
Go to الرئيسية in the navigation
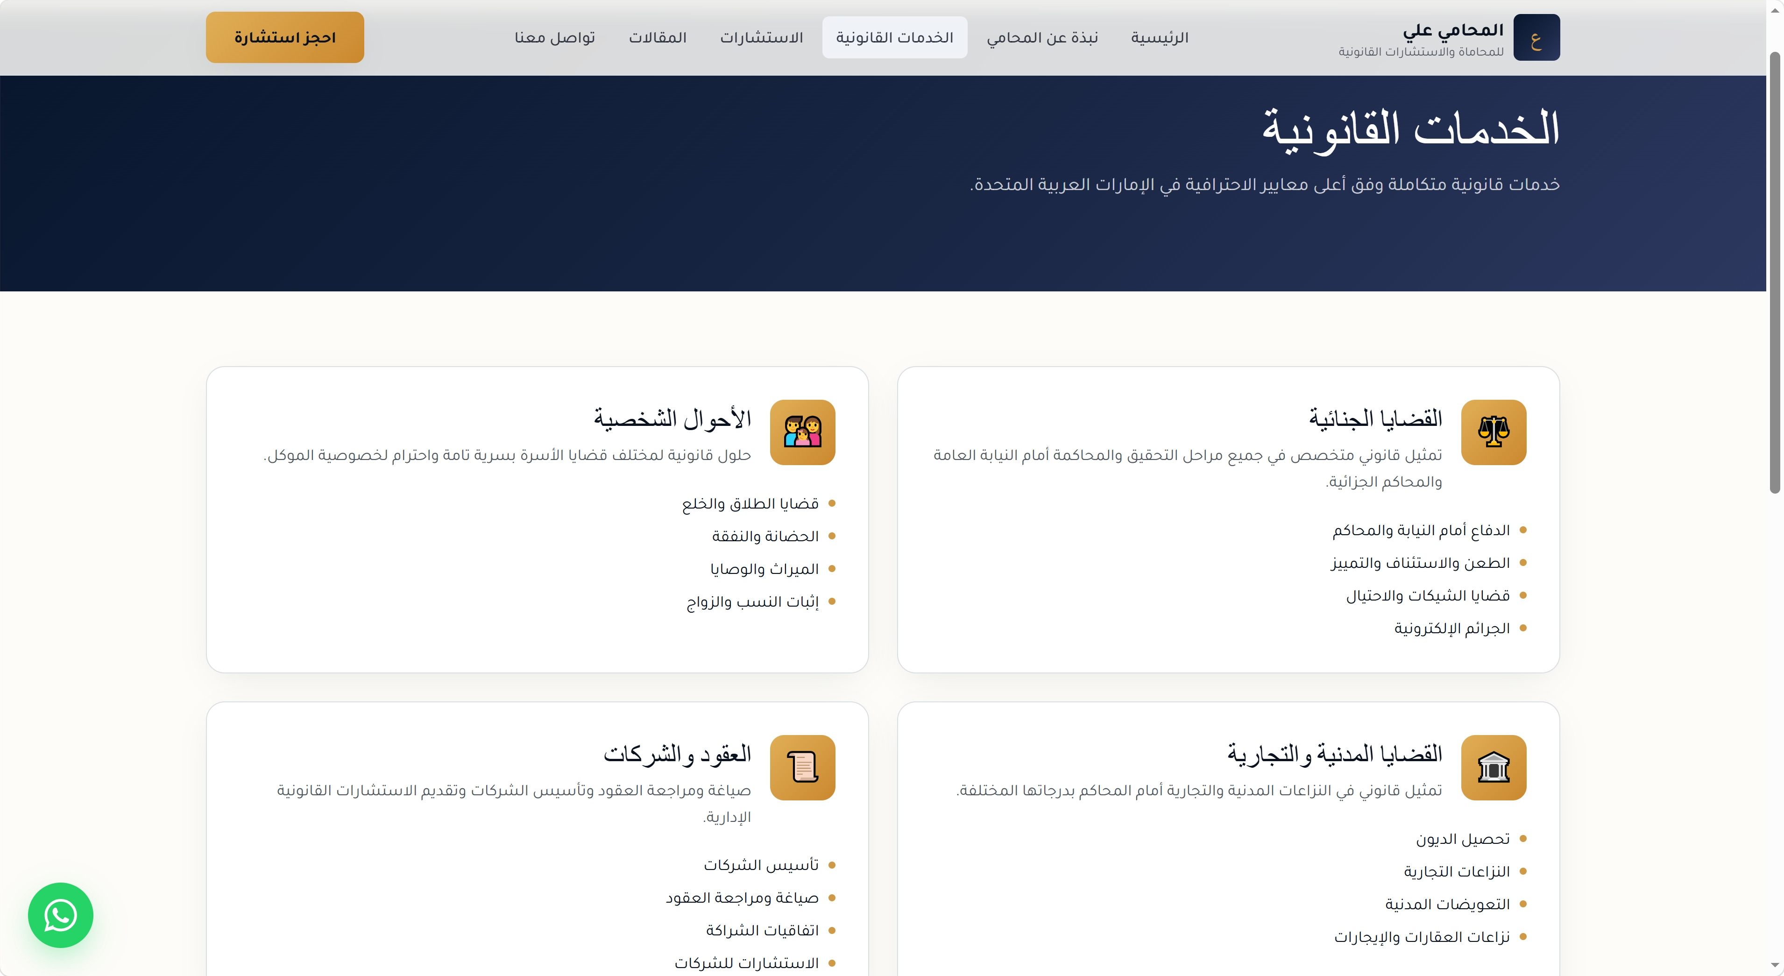1159,37
